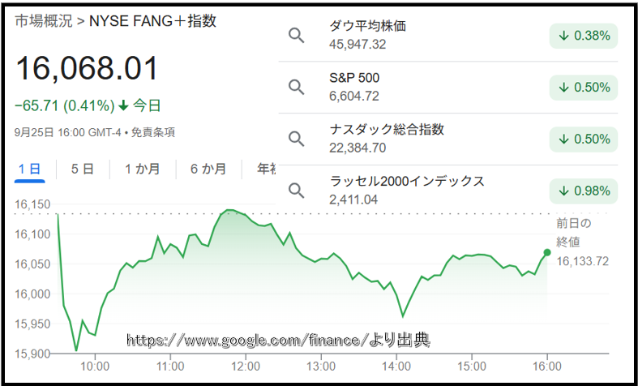Image resolution: width=638 pixels, height=386 pixels.
Task: Show the 6か月 chart range
Action: pyautogui.click(x=208, y=169)
